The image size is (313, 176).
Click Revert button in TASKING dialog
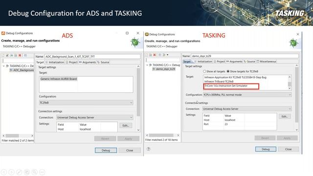pos(265,138)
